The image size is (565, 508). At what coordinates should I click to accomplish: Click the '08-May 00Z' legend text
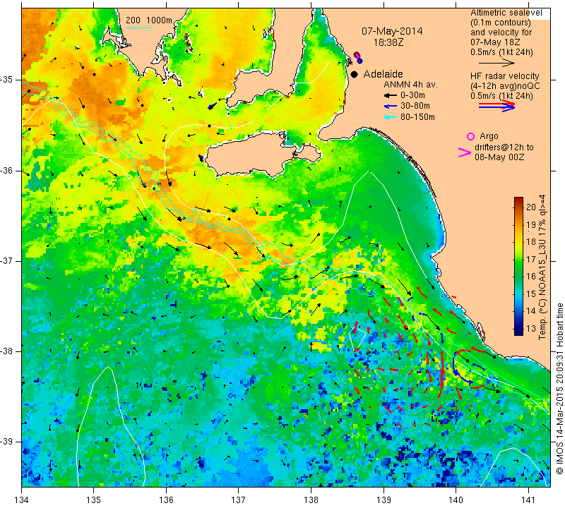pyautogui.click(x=499, y=157)
